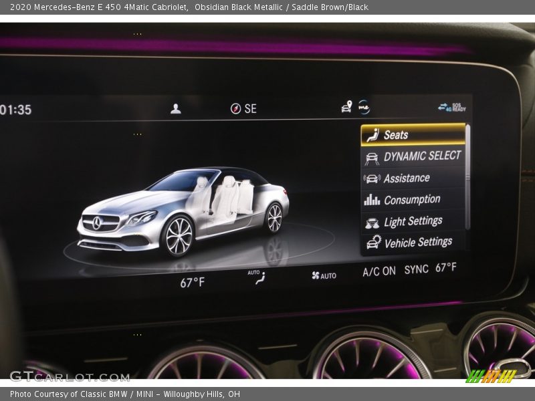The width and height of the screenshot is (535, 401).
Task: Tap the user profile icon
Action: coord(176,109)
